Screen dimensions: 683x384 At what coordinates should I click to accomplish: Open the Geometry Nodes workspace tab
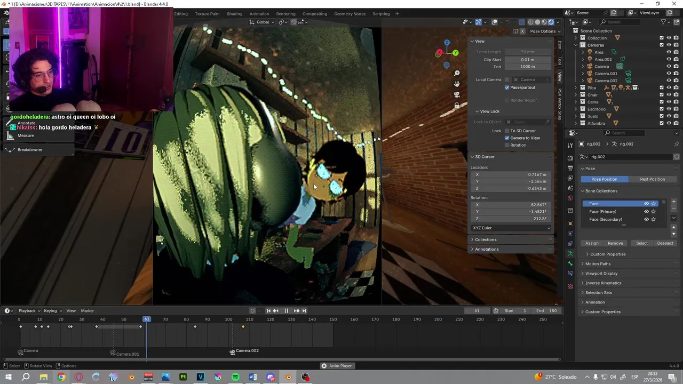350,14
